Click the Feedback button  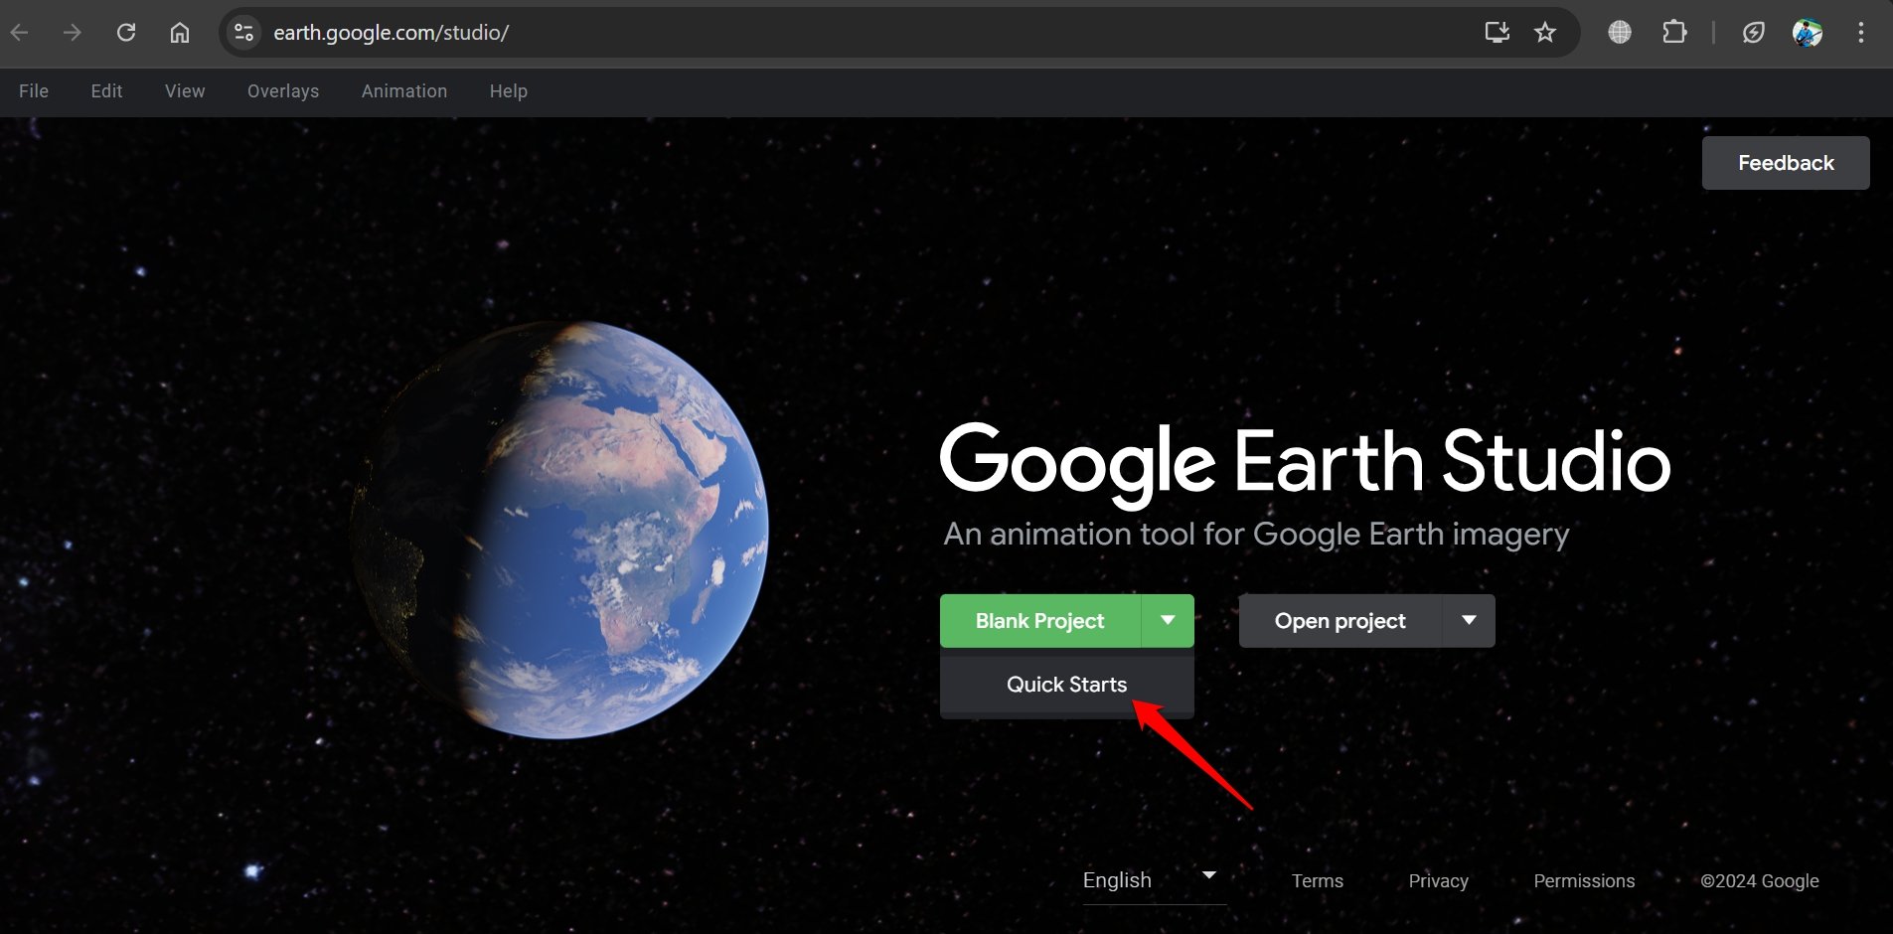point(1786,163)
